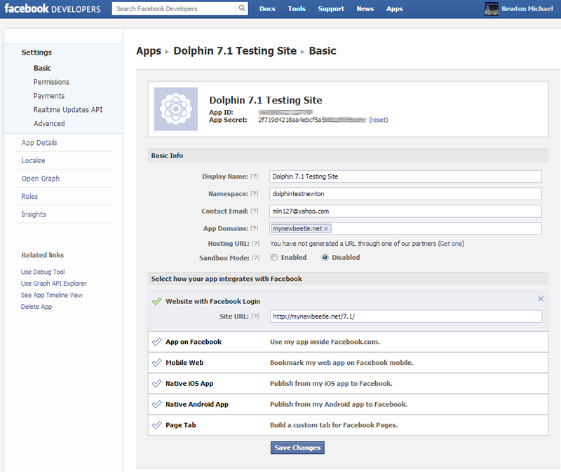The width and height of the screenshot is (561, 472).
Task: Enable Sandbox Mode radio button
Action: [274, 258]
